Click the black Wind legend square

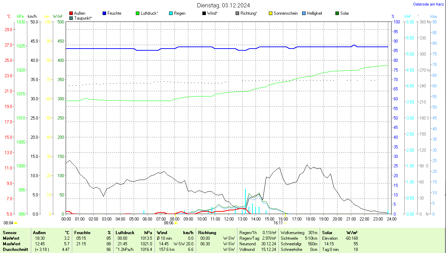tap(204, 13)
